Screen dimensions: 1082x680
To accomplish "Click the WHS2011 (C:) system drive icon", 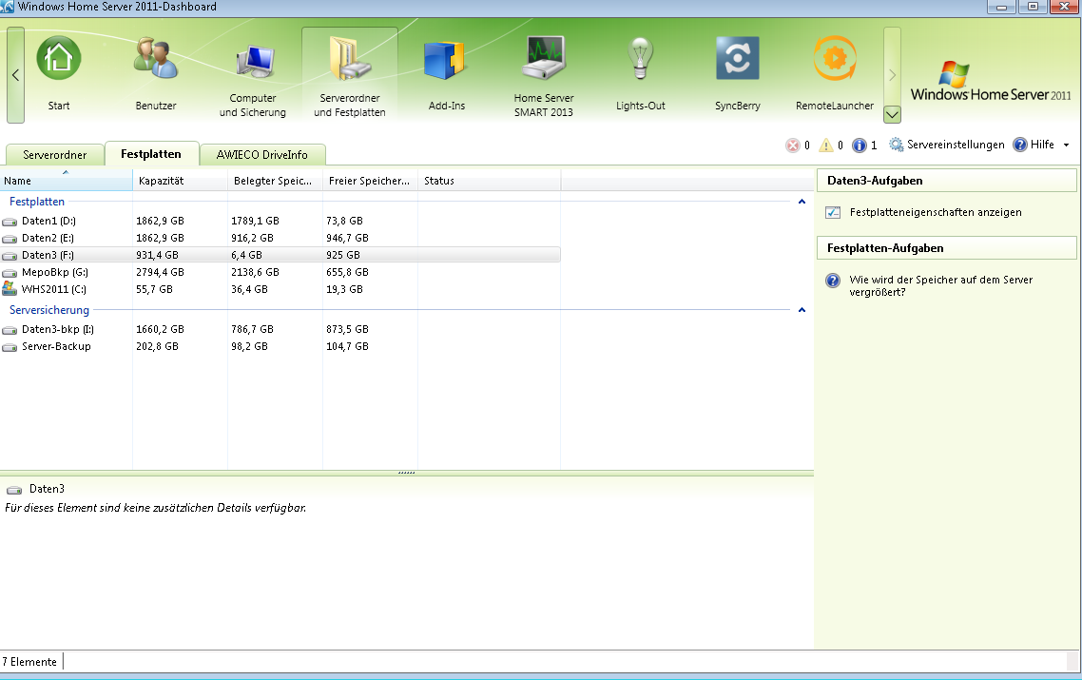I will tap(10, 288).
